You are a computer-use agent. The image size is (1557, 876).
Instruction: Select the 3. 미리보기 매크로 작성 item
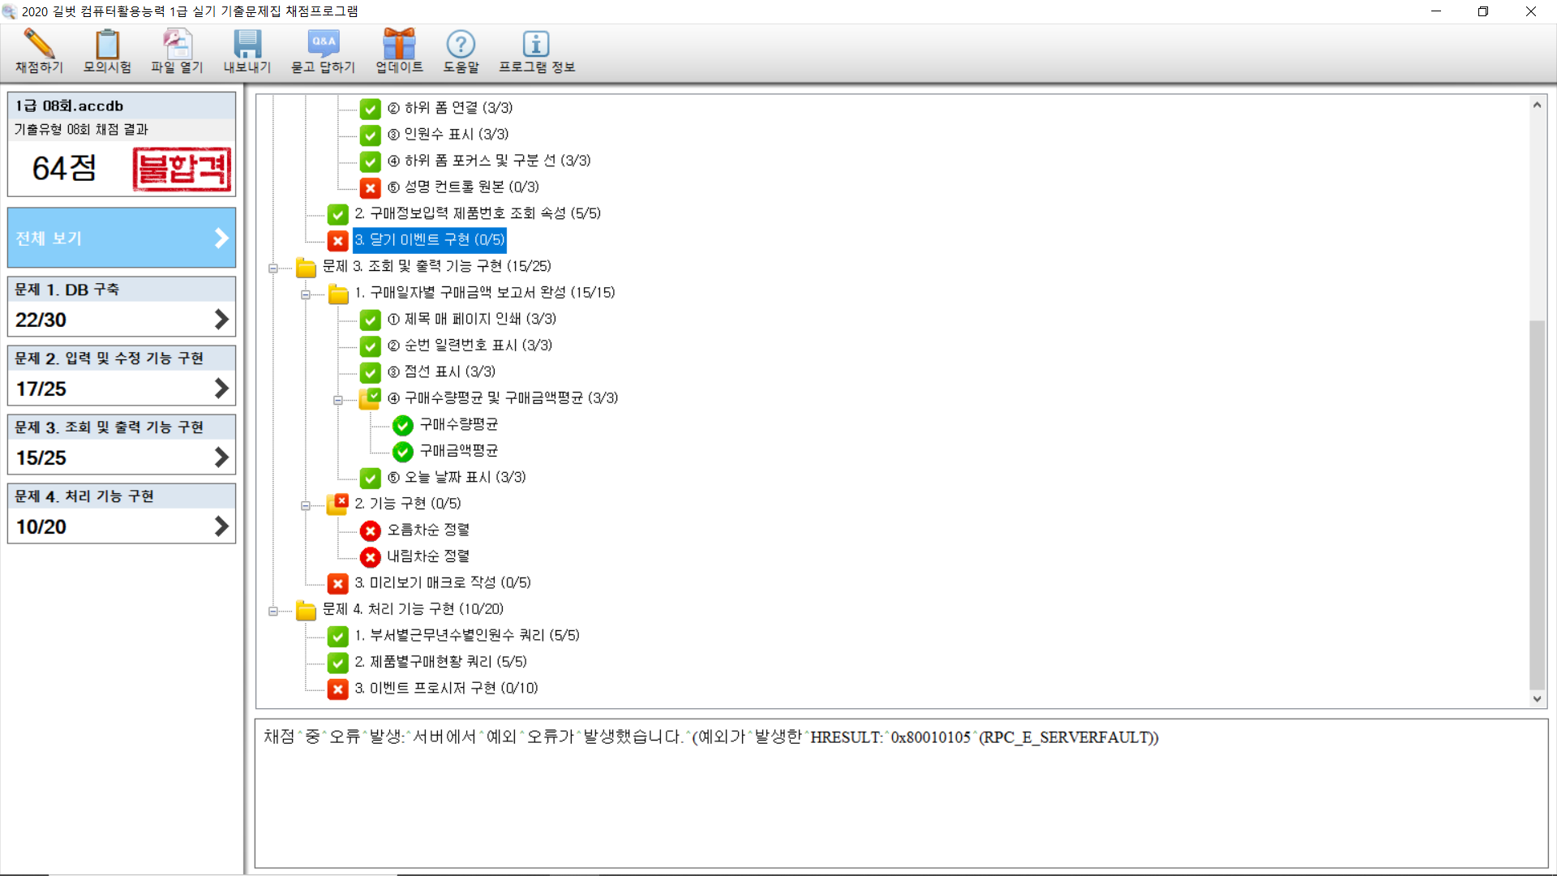tap(442, 582)
